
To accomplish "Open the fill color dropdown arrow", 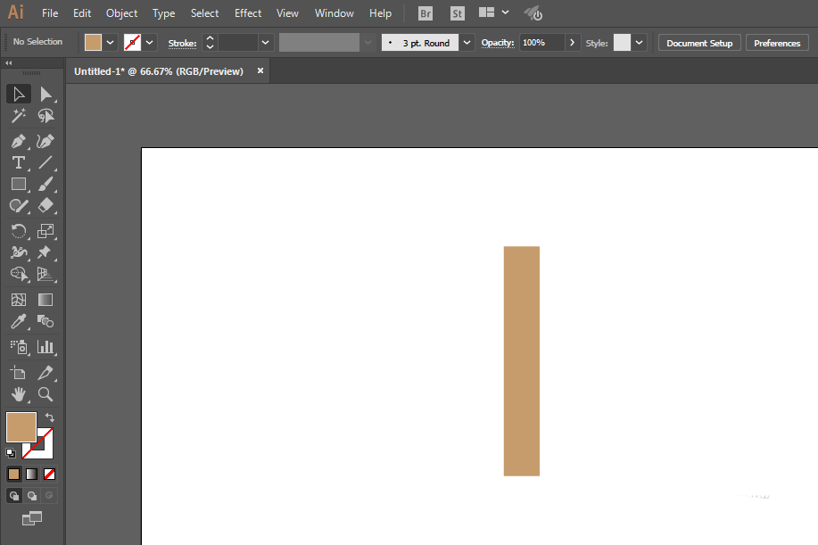I will [110, 43].
